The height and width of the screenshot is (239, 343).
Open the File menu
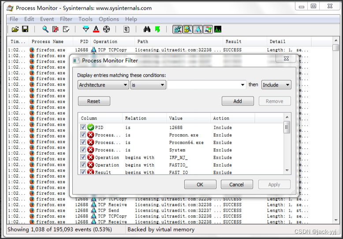(14, 19)
